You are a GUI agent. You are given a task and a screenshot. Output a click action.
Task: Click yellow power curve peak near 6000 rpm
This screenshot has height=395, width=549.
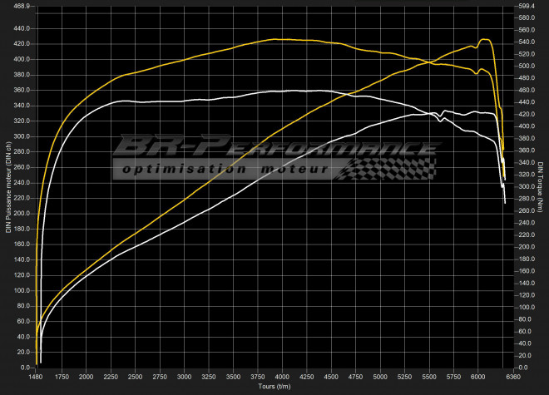pyautogui.click(x=483, y=39)
